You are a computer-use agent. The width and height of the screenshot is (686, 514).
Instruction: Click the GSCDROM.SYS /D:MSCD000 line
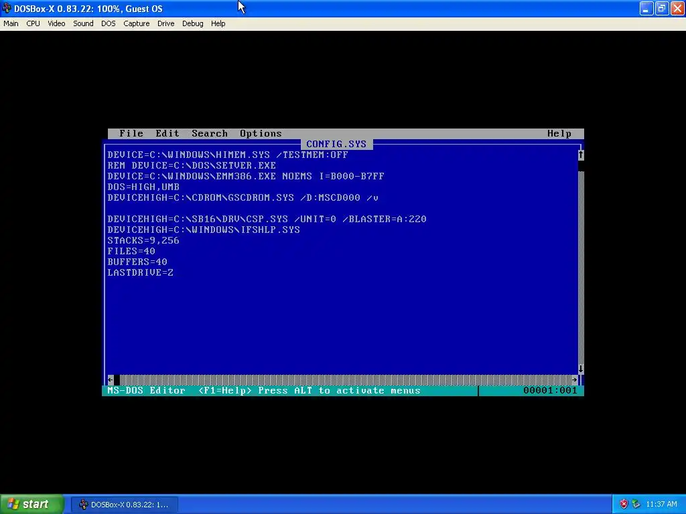tap(243, 197)
